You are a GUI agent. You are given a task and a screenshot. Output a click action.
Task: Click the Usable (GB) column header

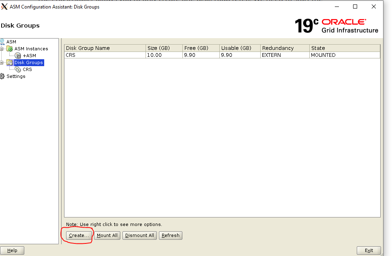point(240,48)
